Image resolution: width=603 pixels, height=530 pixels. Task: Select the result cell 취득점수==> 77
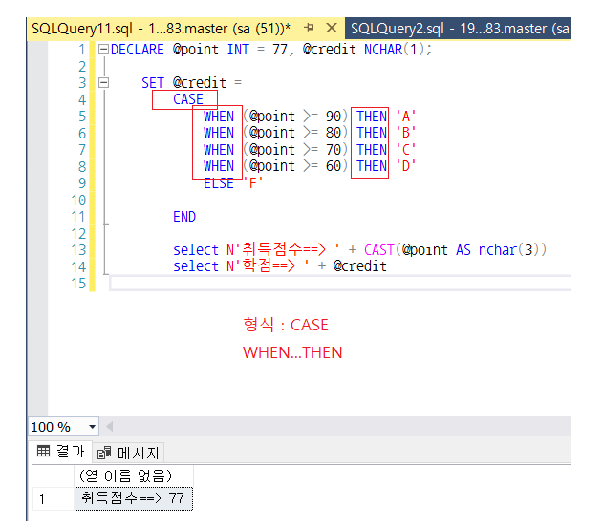(133, 498)
